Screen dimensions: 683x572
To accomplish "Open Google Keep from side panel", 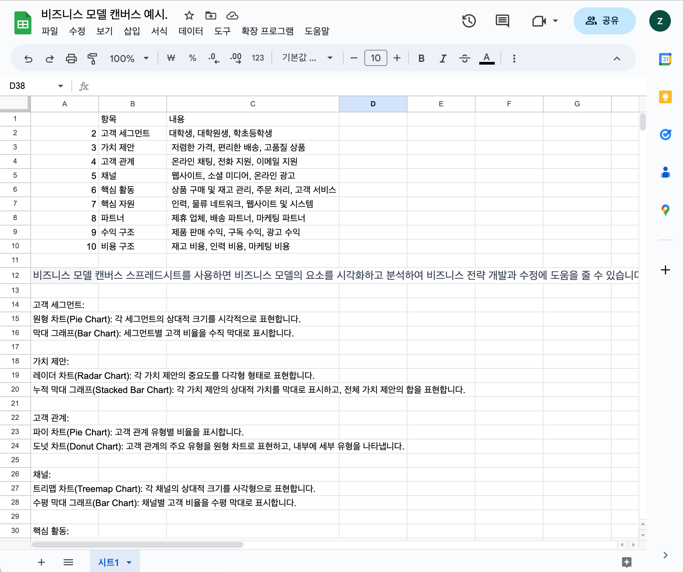I will click(665, 97).
